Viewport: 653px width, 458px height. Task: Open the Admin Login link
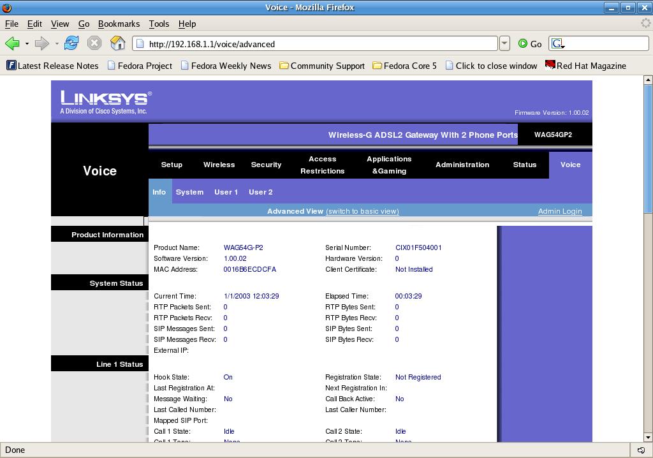pyautogui.click(x=559, y=211)
